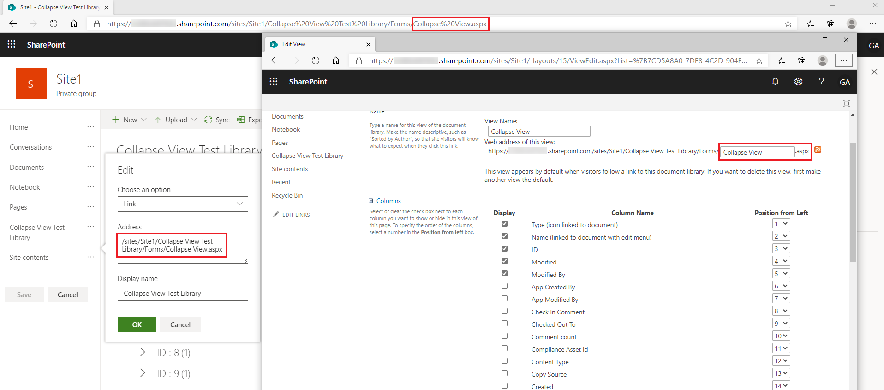Open browser menu of the Edit View window
Screen dimensions: 884x390
coord(844,60)
